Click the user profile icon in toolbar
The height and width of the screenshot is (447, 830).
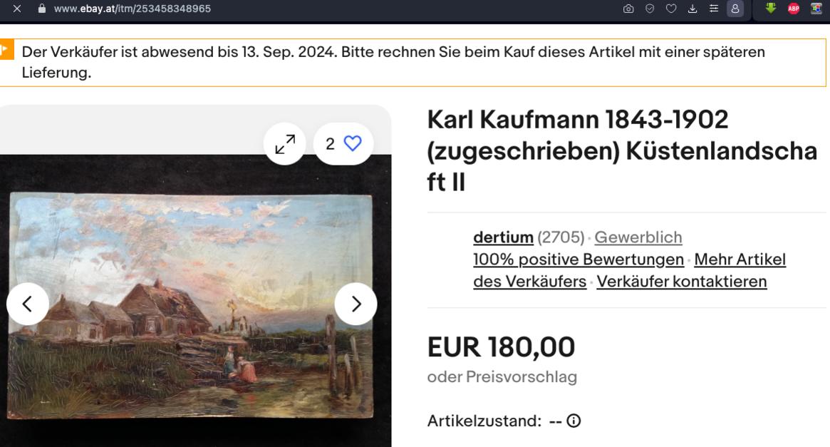pyautogui.click(x=735, y=9)
